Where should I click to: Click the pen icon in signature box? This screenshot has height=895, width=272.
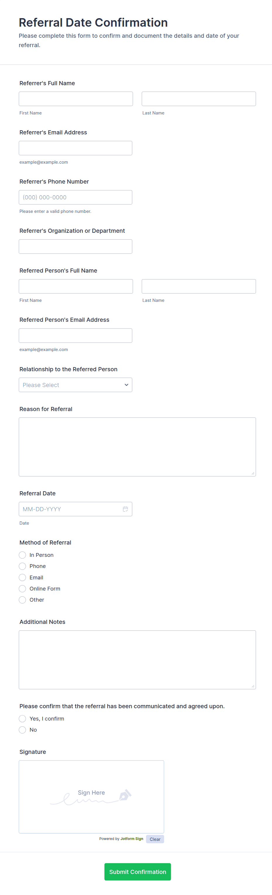coord(125,795)
